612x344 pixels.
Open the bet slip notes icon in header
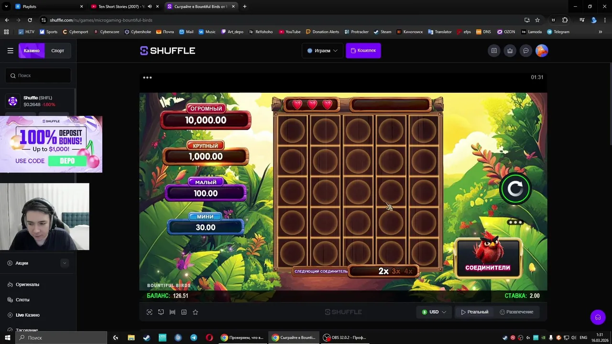494,51
